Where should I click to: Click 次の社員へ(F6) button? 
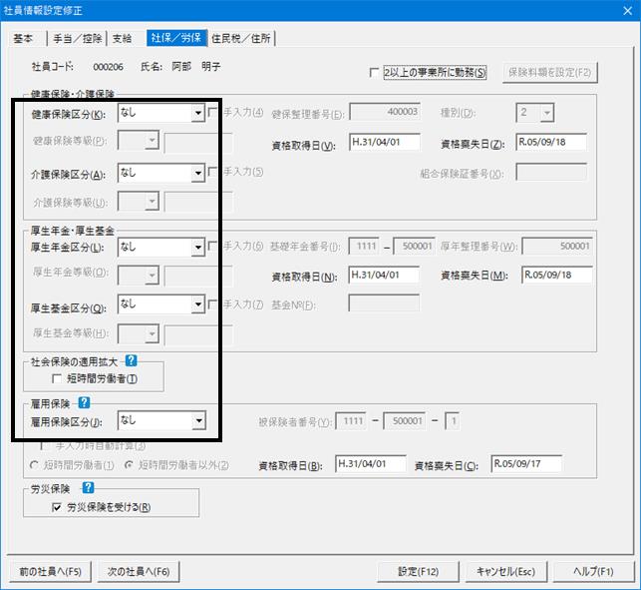coord(139,572)
